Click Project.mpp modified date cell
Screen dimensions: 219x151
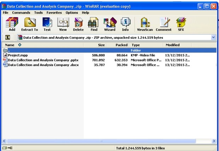[x=177, y=55]
